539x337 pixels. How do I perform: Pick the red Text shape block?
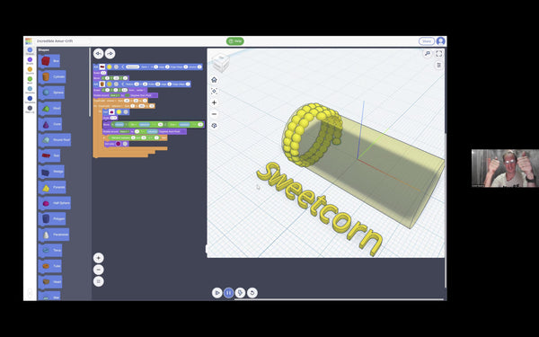pos(49,155)
